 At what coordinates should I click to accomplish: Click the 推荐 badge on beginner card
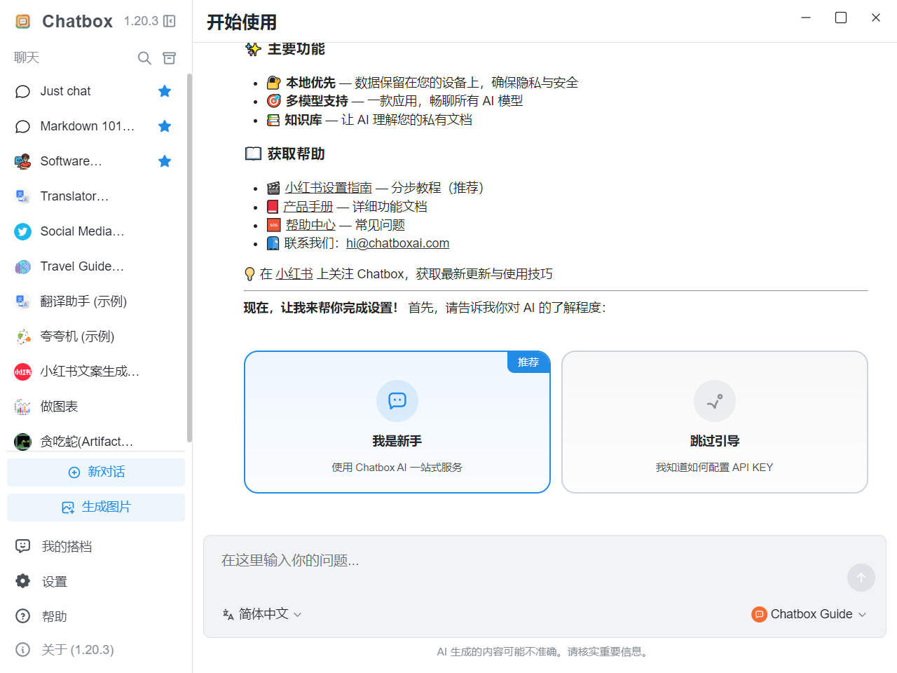[528, 362]
